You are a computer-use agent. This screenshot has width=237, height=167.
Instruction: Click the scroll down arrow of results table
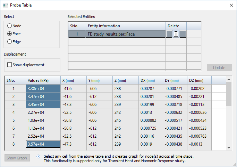(229, 147)
